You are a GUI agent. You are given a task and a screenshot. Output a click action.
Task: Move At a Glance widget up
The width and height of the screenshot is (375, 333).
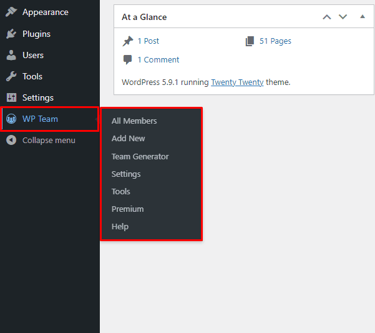pos(326,17)
